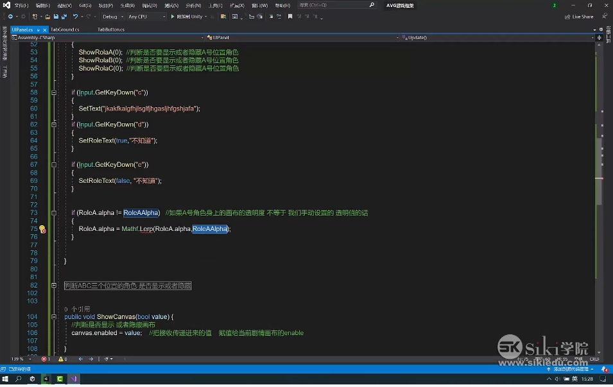Screen dimensions: 613x387
Task: Switch to the TabButton.cs tab
Action: pyautogui.click(x=111, y=30)
